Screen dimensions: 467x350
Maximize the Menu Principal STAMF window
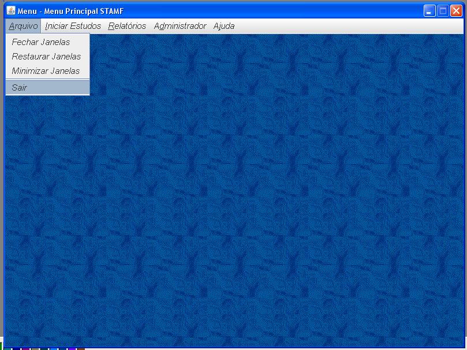(x=443, y=11)
